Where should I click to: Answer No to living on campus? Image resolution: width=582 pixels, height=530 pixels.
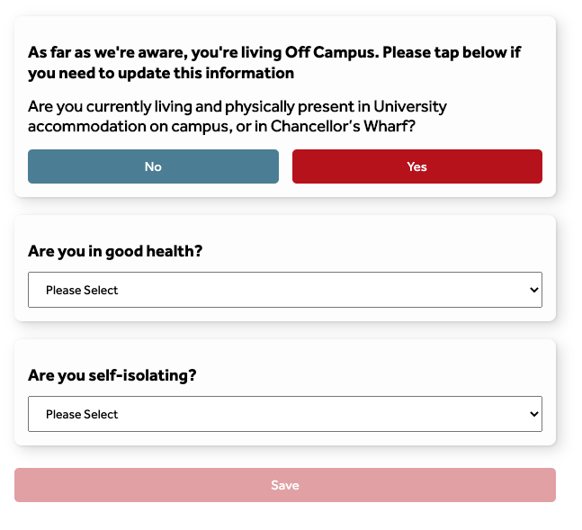pos(153,166)
